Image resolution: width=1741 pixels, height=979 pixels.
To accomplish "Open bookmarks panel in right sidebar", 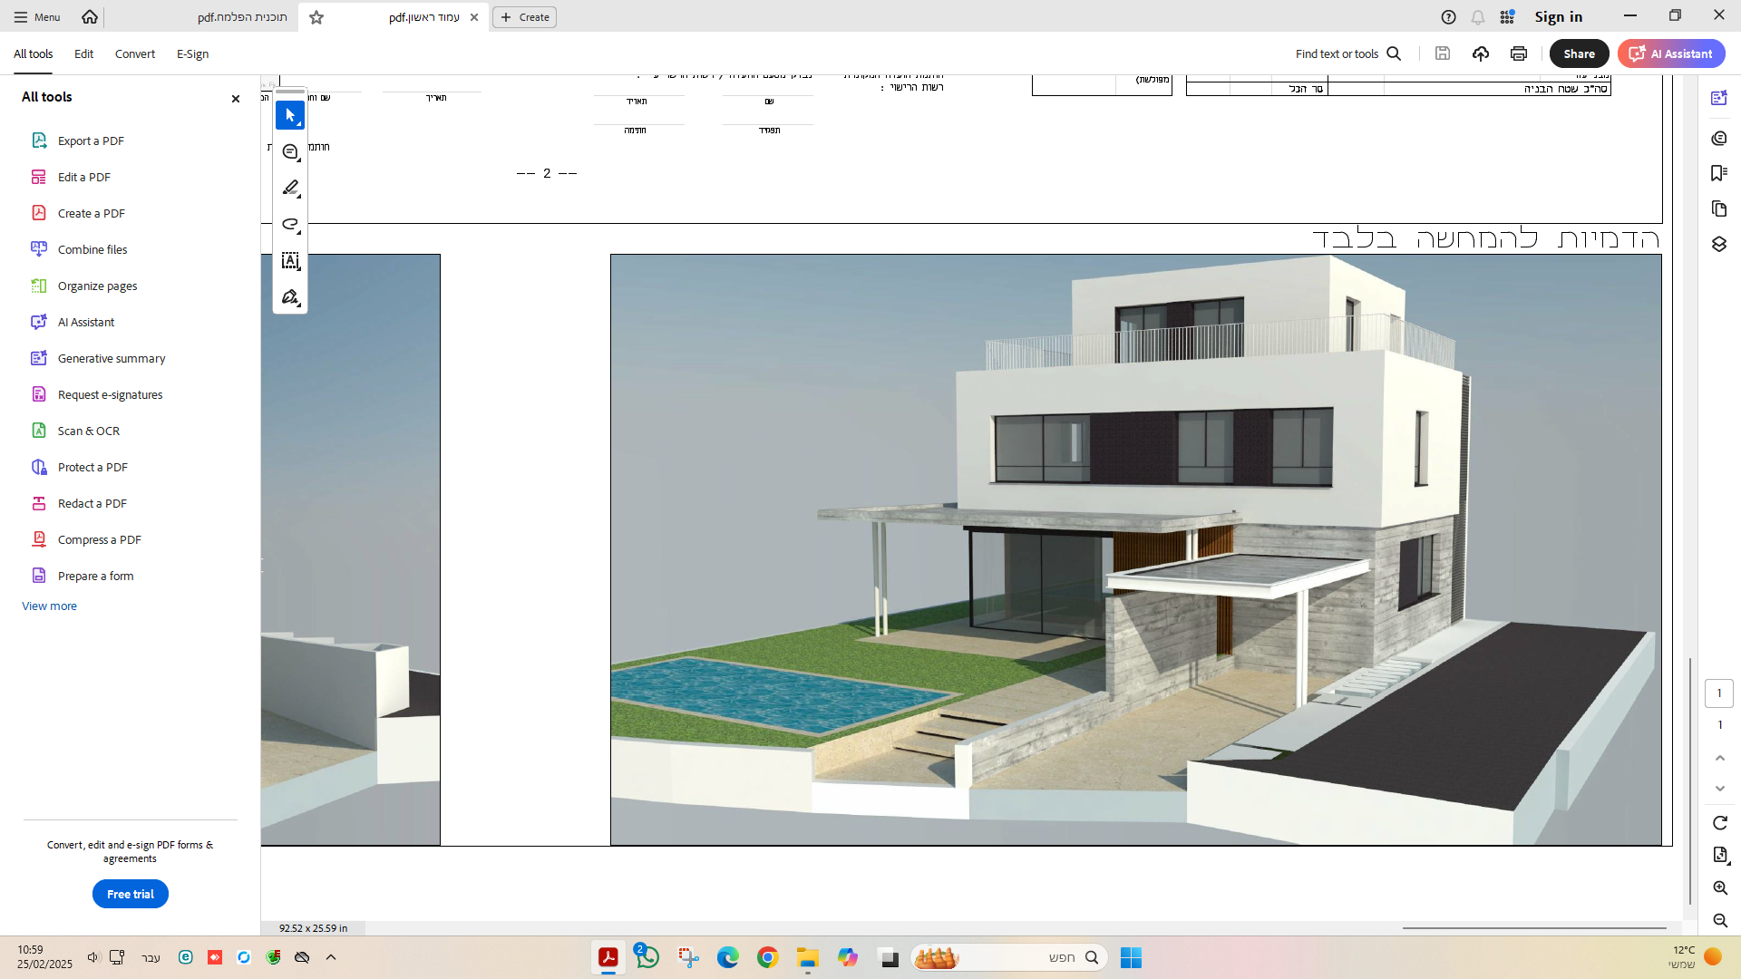I will click(1718, 173).
